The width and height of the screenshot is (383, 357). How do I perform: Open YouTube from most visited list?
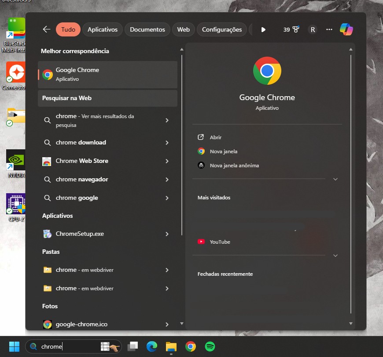click(x=220, y=242)
